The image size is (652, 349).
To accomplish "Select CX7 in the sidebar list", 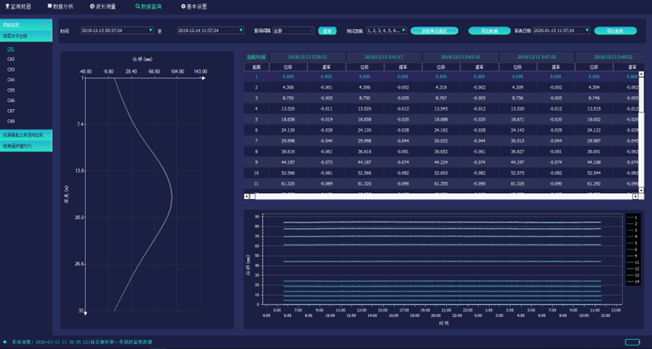I will point(11,111).
